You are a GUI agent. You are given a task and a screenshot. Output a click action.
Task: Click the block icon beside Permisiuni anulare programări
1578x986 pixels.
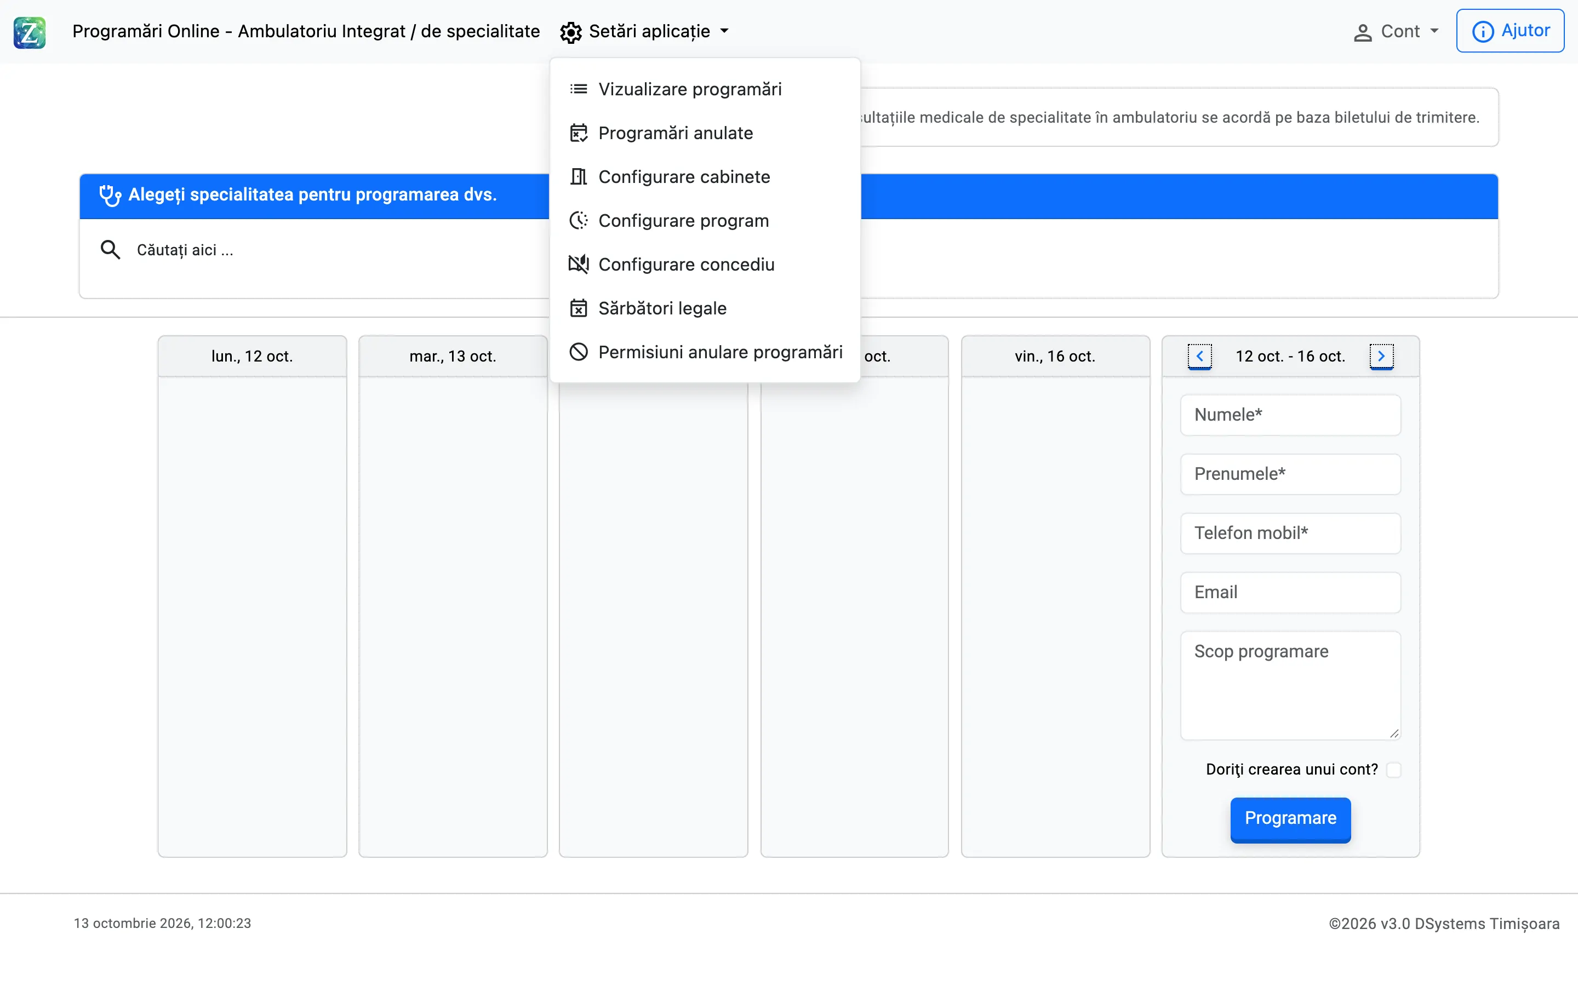point(579,352)
